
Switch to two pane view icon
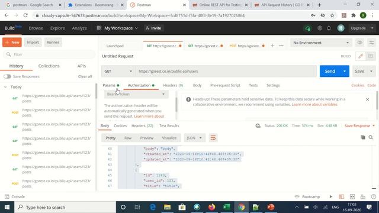pyautogui.click(x=352, y=196)
